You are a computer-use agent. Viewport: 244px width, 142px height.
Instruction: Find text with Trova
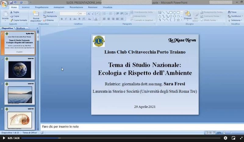point(232,12)
